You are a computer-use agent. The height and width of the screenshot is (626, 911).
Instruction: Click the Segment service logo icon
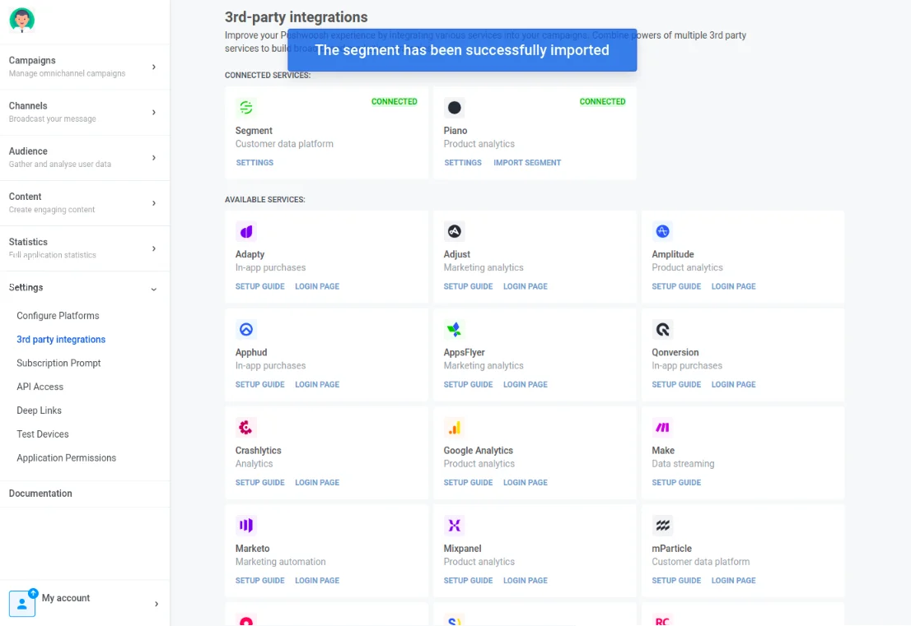point(245,108)
